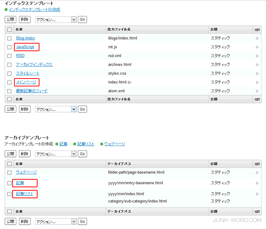Click the chain link icon in archive template table header
266x229 pixels.
tap(257, 164)
